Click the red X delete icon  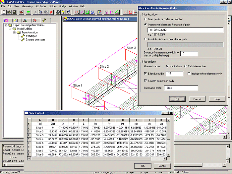pos(51,12)
